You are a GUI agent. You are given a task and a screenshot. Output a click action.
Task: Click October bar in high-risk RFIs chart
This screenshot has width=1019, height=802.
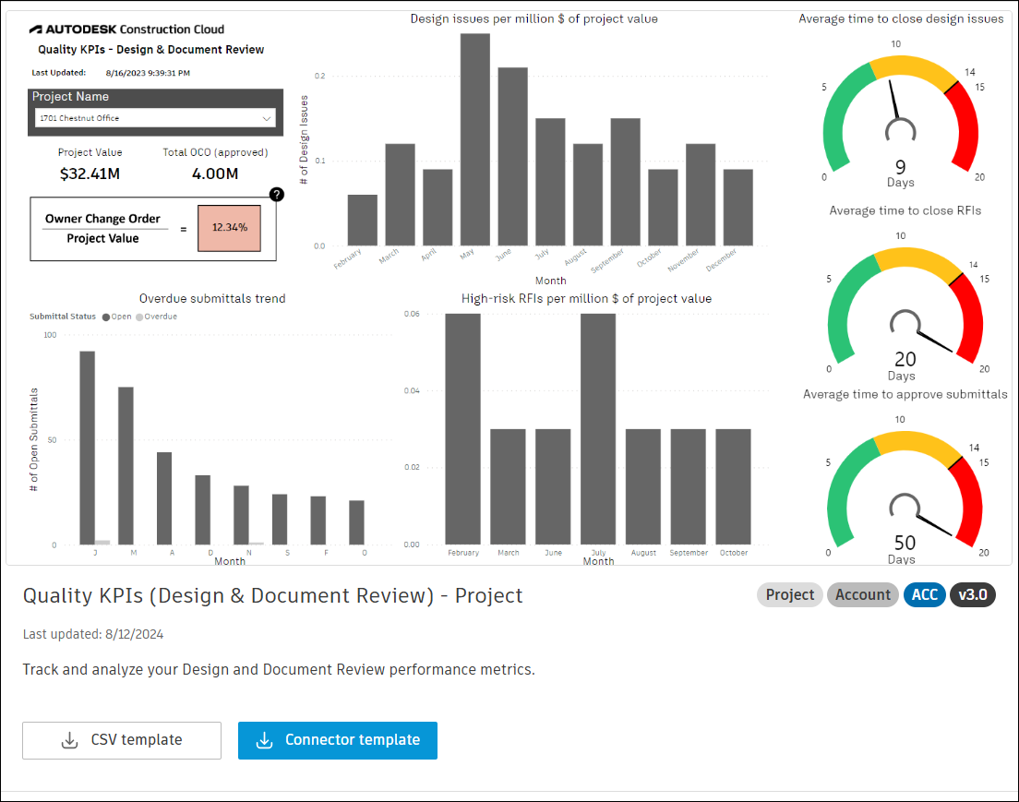pyautogui.click(x=733, y=486)
